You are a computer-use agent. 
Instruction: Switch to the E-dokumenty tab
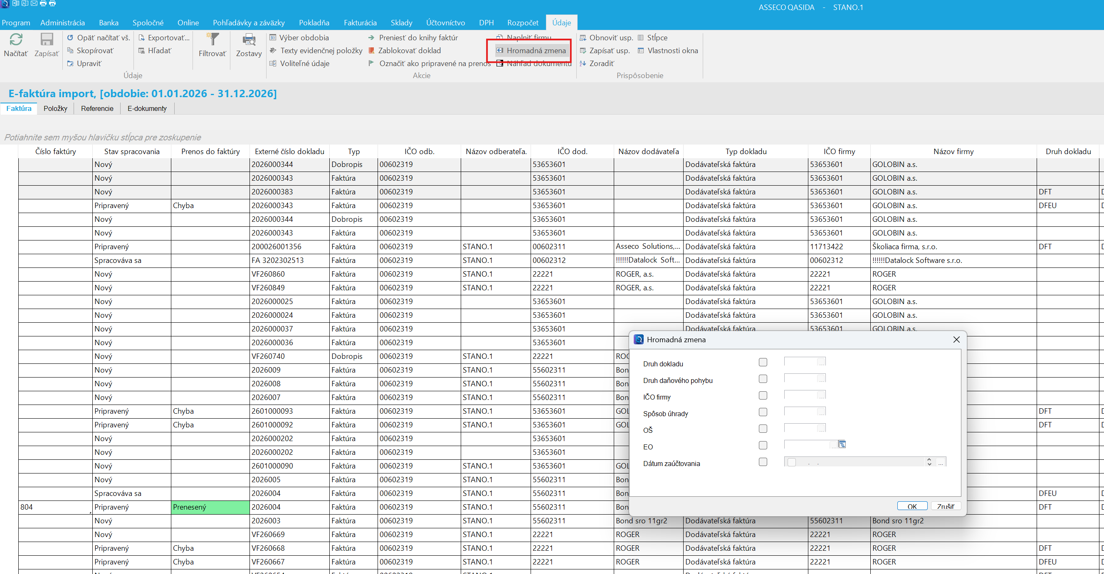tap(147, 108)
